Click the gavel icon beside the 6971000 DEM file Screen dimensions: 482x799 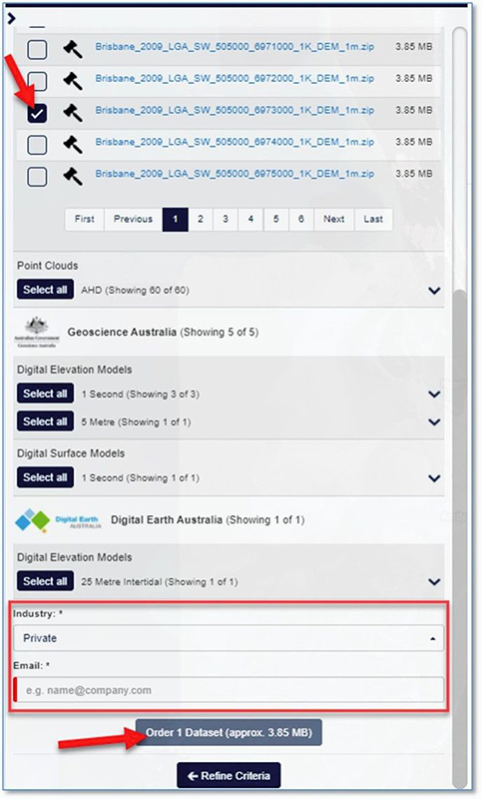coord(73,49)
